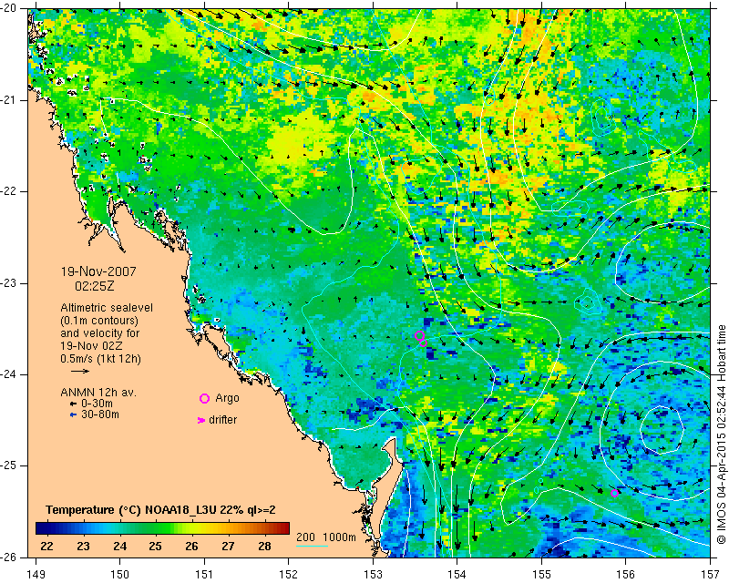Click the 'Argo' legend label
This screenshot has width=729, height=583.
227,398
